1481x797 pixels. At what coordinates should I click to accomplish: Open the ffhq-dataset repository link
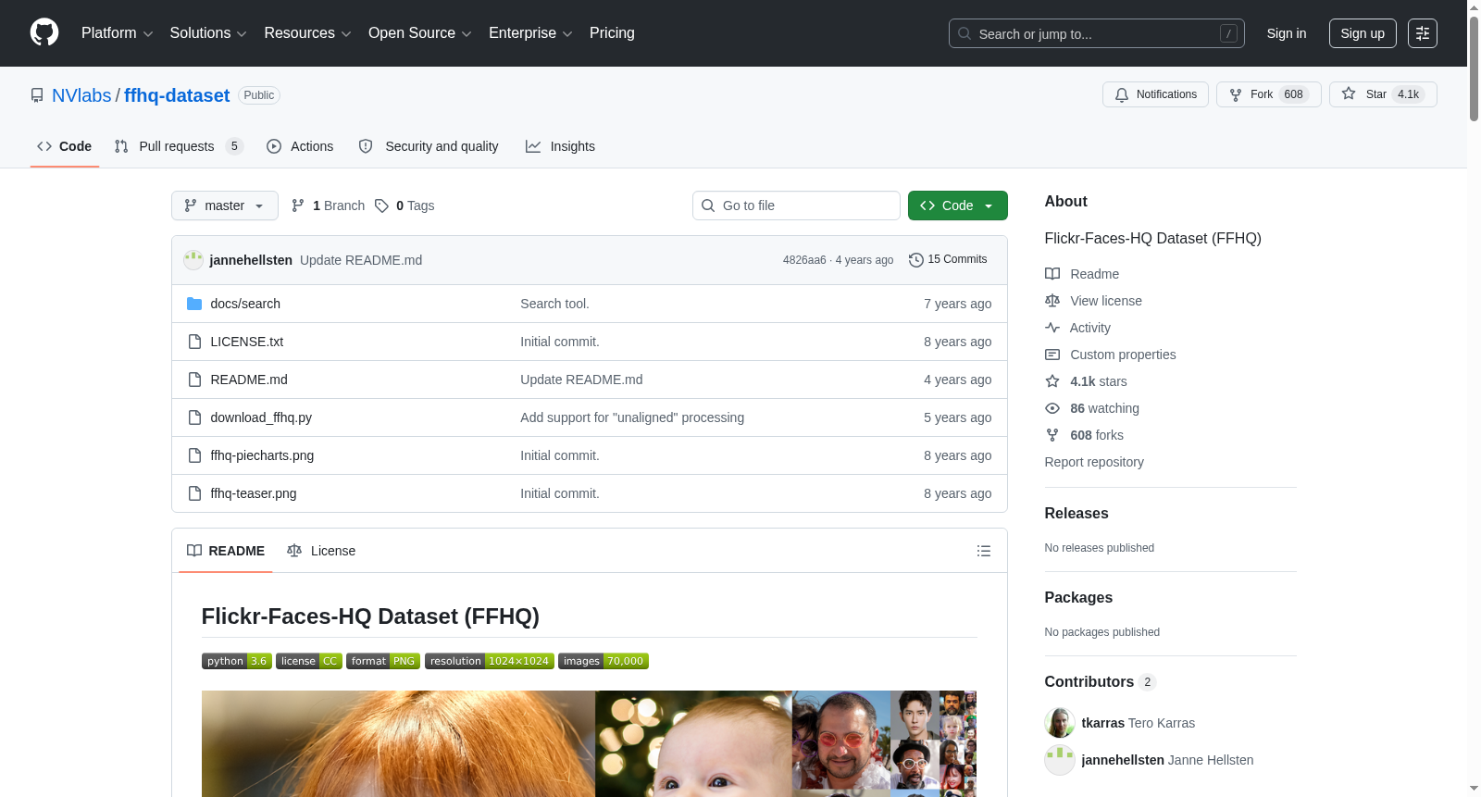(x=177, y=95)
